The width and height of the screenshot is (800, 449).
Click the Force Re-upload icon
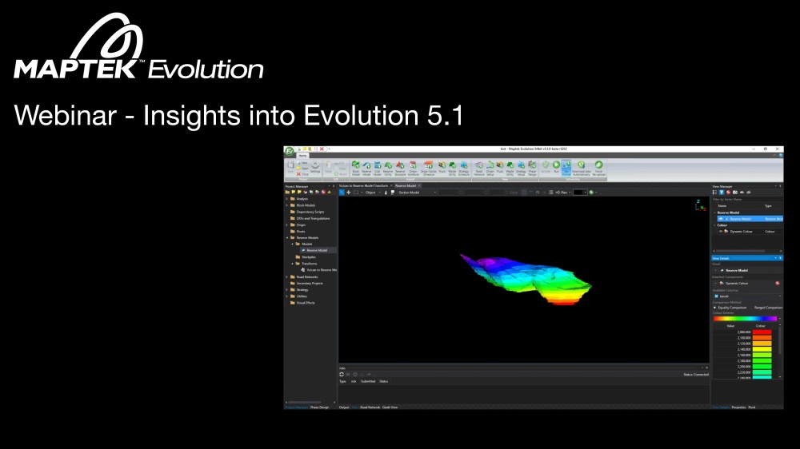(x=599, y=169)
